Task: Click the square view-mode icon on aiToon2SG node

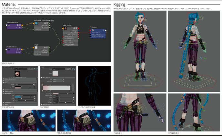Action: coord(104,30)
